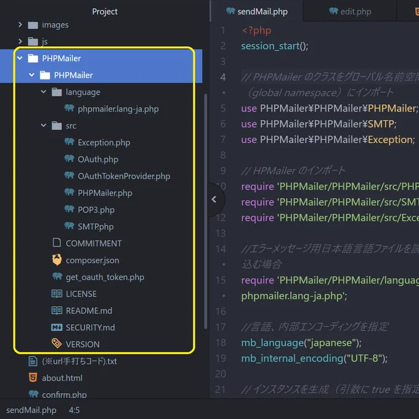Open phpmailer.lang-ja.php from the tree

pyautogui.click(x=118, y=109)
